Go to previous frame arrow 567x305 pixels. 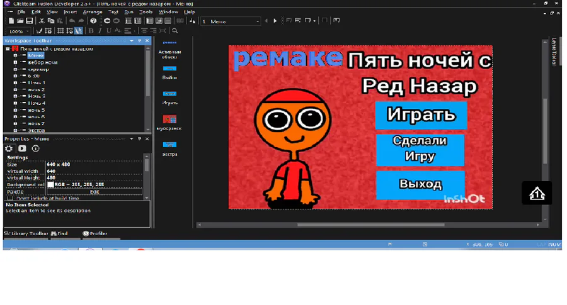tap(266, 21)
